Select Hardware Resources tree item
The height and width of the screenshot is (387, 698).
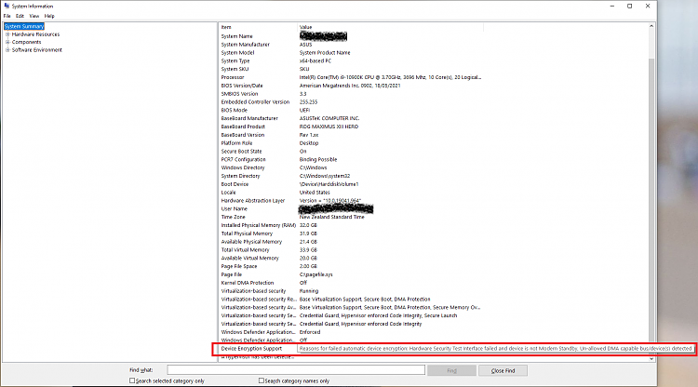pyautogui.click(x=35, y=34)
